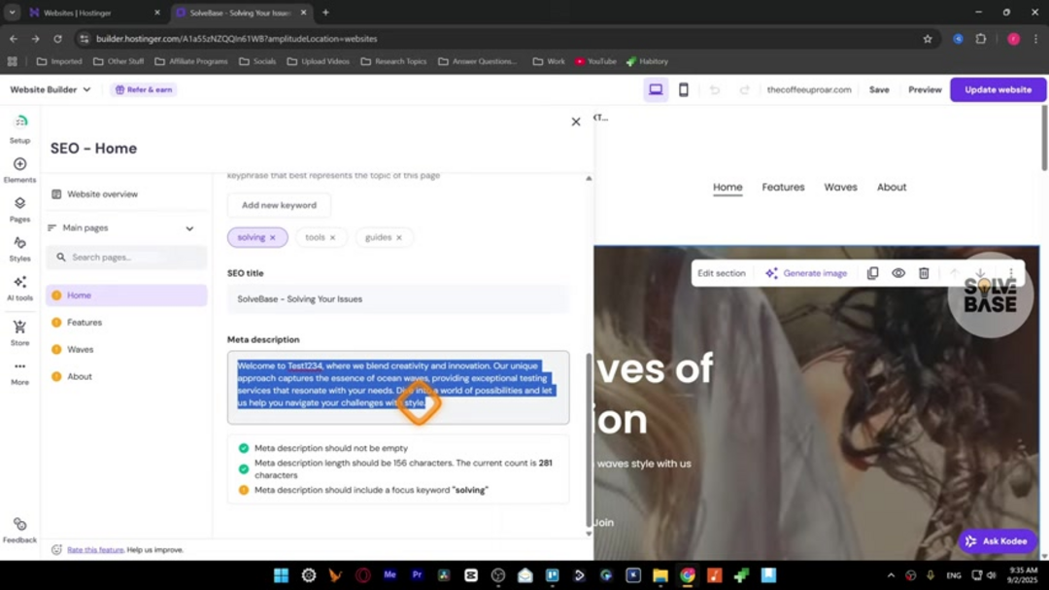Open section more options menu
This screenshot has width=1049, height=590.
pos(1011,273)
